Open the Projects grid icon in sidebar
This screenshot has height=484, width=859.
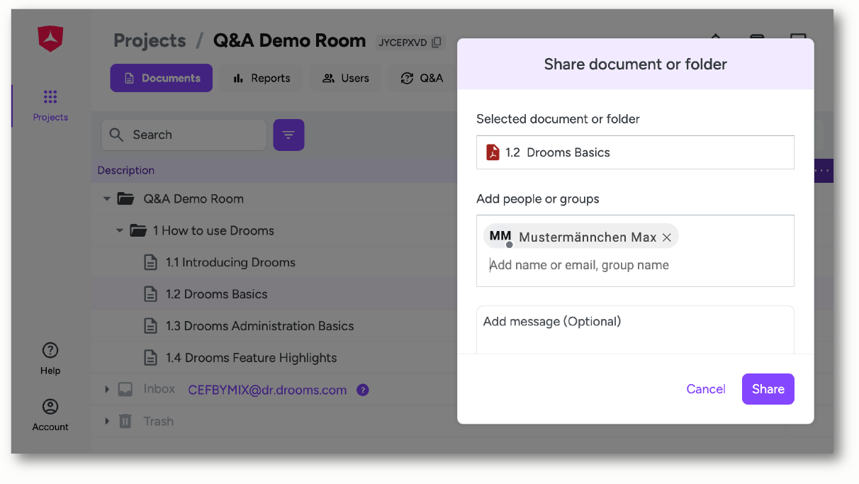tap(50, 97)
